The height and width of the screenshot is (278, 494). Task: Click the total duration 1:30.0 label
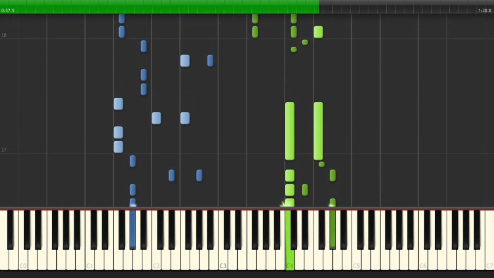(485, 10)
